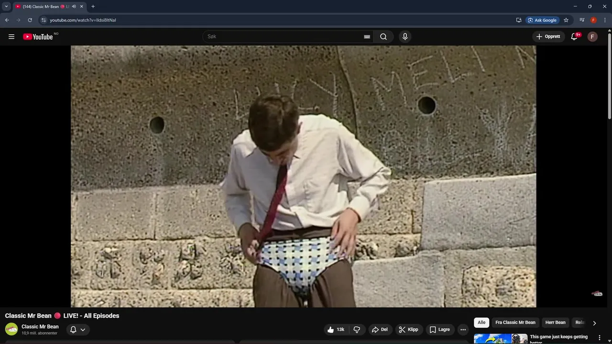The height and width of the screenshot is (344, 612).
Task: Like the video with thumbs up
Action: pos(336,330)
